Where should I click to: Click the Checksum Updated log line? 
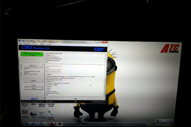52,85
